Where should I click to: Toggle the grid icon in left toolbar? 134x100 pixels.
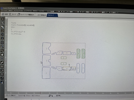[x=2, y=66]
